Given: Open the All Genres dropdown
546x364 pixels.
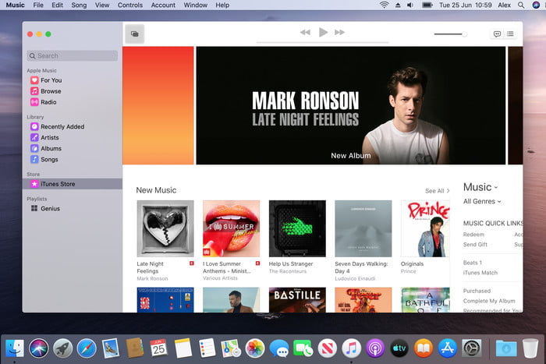Looking at the screenshot, I should click(482, 202).
